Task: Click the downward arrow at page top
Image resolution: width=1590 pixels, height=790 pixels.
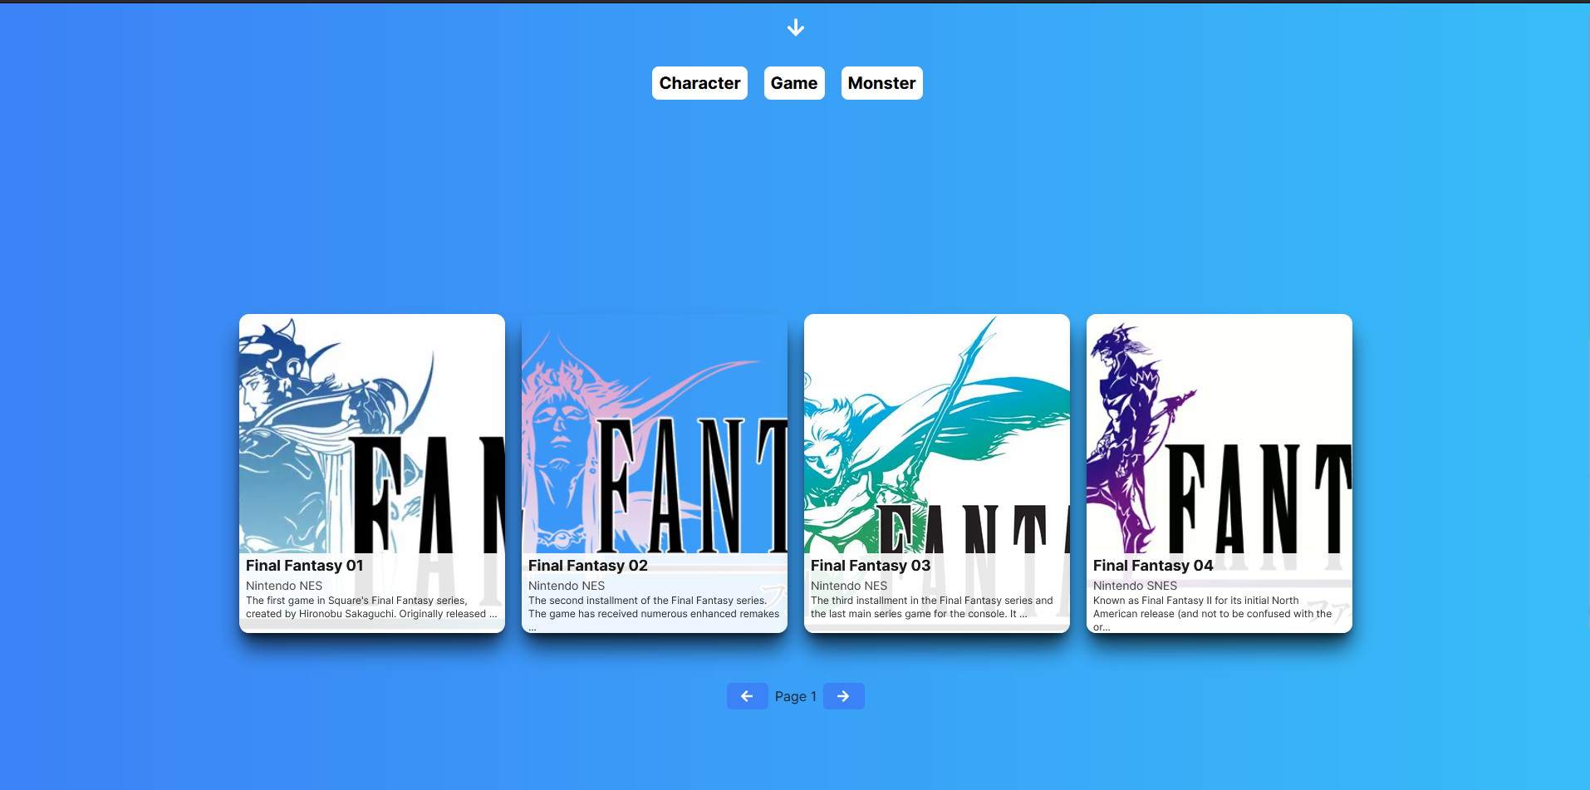Action: pos(795,27)
